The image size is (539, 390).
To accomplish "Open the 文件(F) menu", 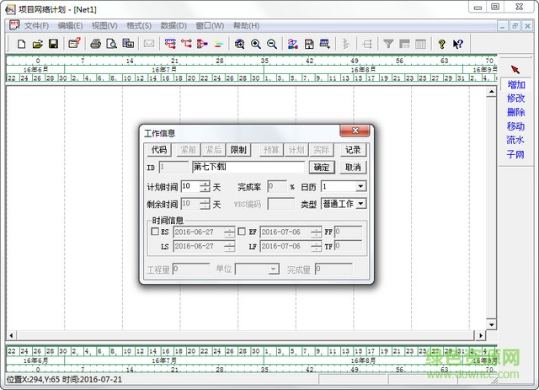I will (36, 26).
